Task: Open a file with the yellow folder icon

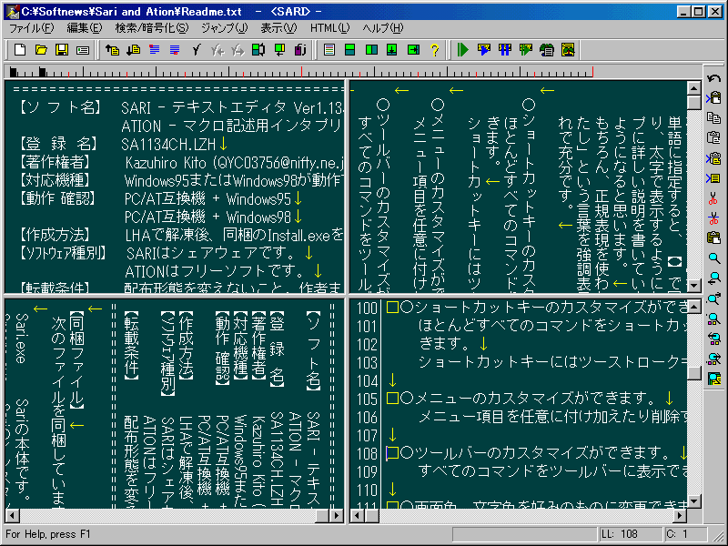Action: [x=41, y=50]
